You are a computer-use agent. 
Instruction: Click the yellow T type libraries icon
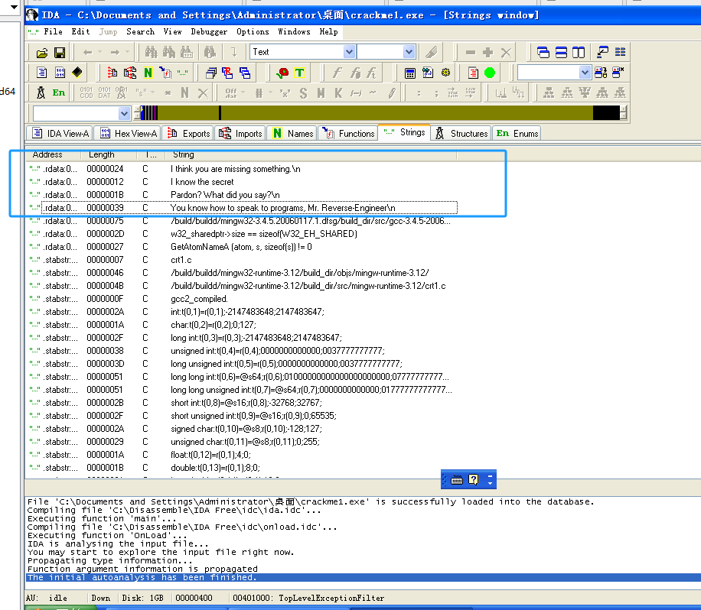(x=299, y=73)
